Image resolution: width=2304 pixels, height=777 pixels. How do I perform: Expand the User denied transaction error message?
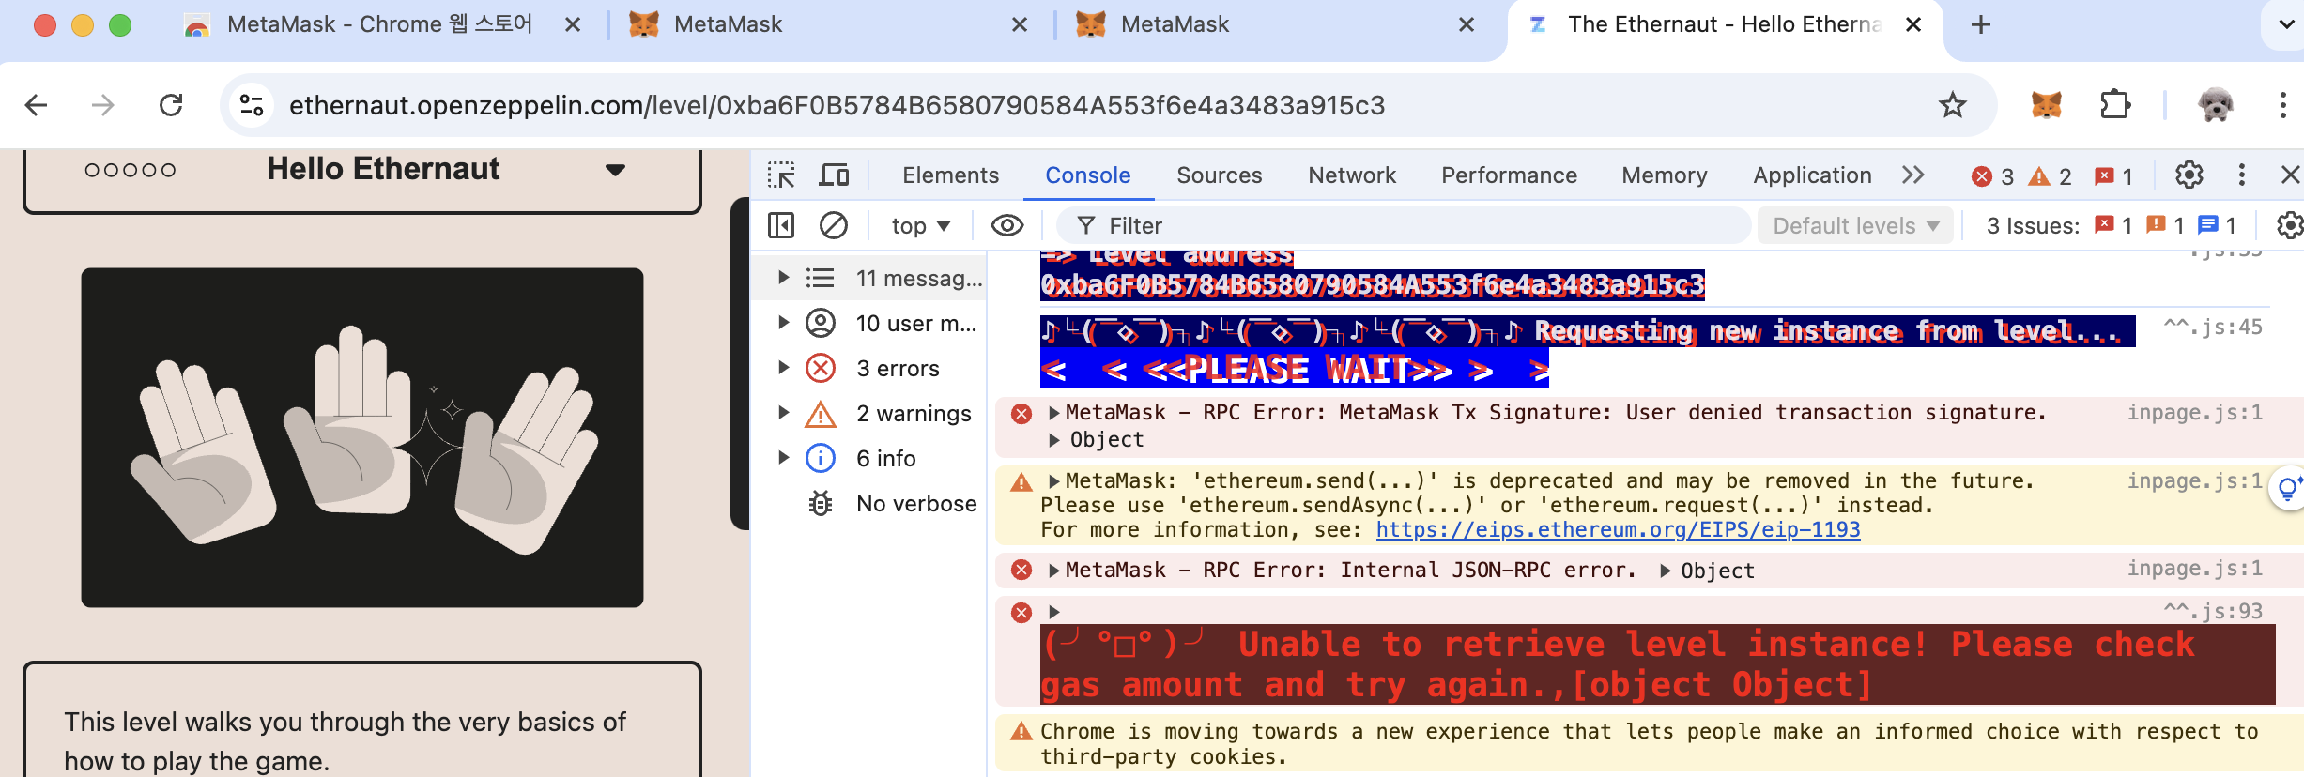click(1053, 413)
